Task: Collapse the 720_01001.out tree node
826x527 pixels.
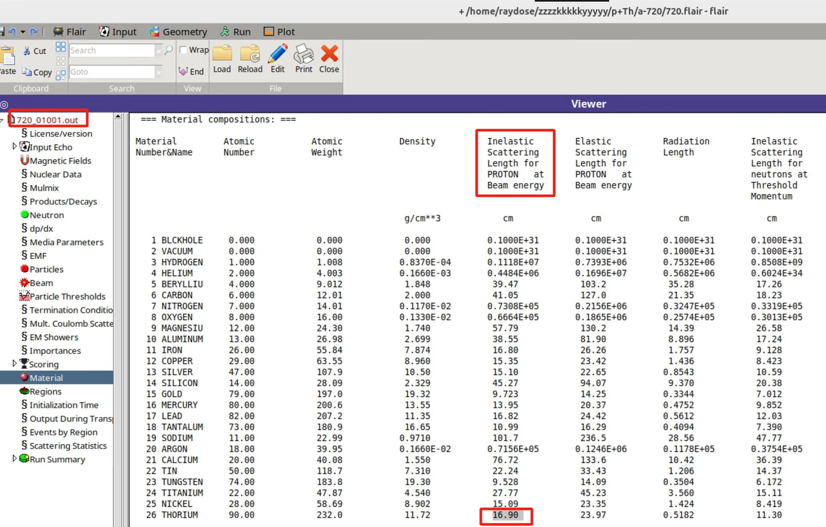Action: pos(2,120)
